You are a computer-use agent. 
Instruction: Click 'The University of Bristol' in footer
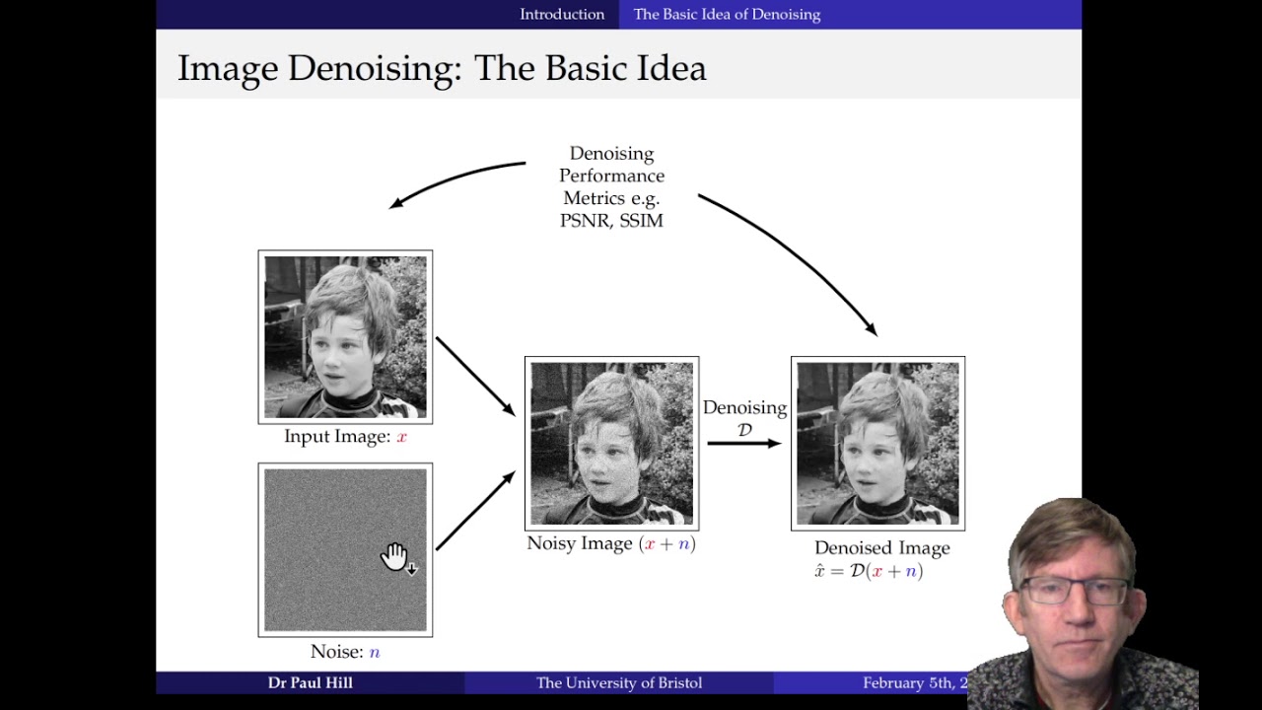pyautogui.click(x=619, y=682)
